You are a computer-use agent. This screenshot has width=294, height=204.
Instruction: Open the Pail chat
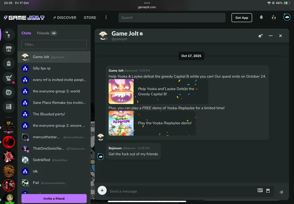tap(54, 183)
